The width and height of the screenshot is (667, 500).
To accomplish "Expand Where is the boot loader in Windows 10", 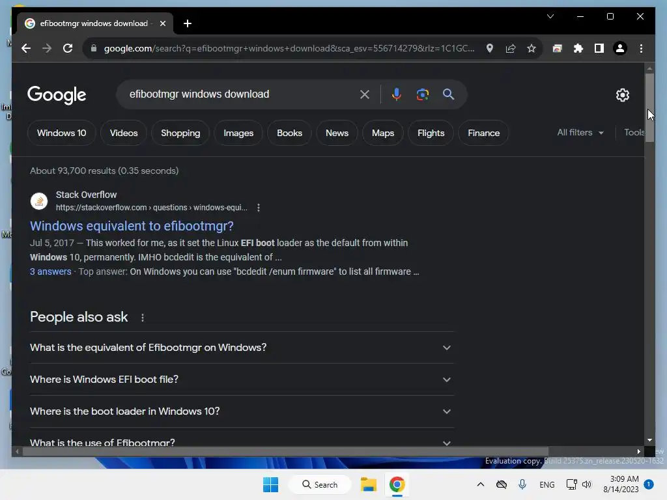I will (x=242, y=411).
